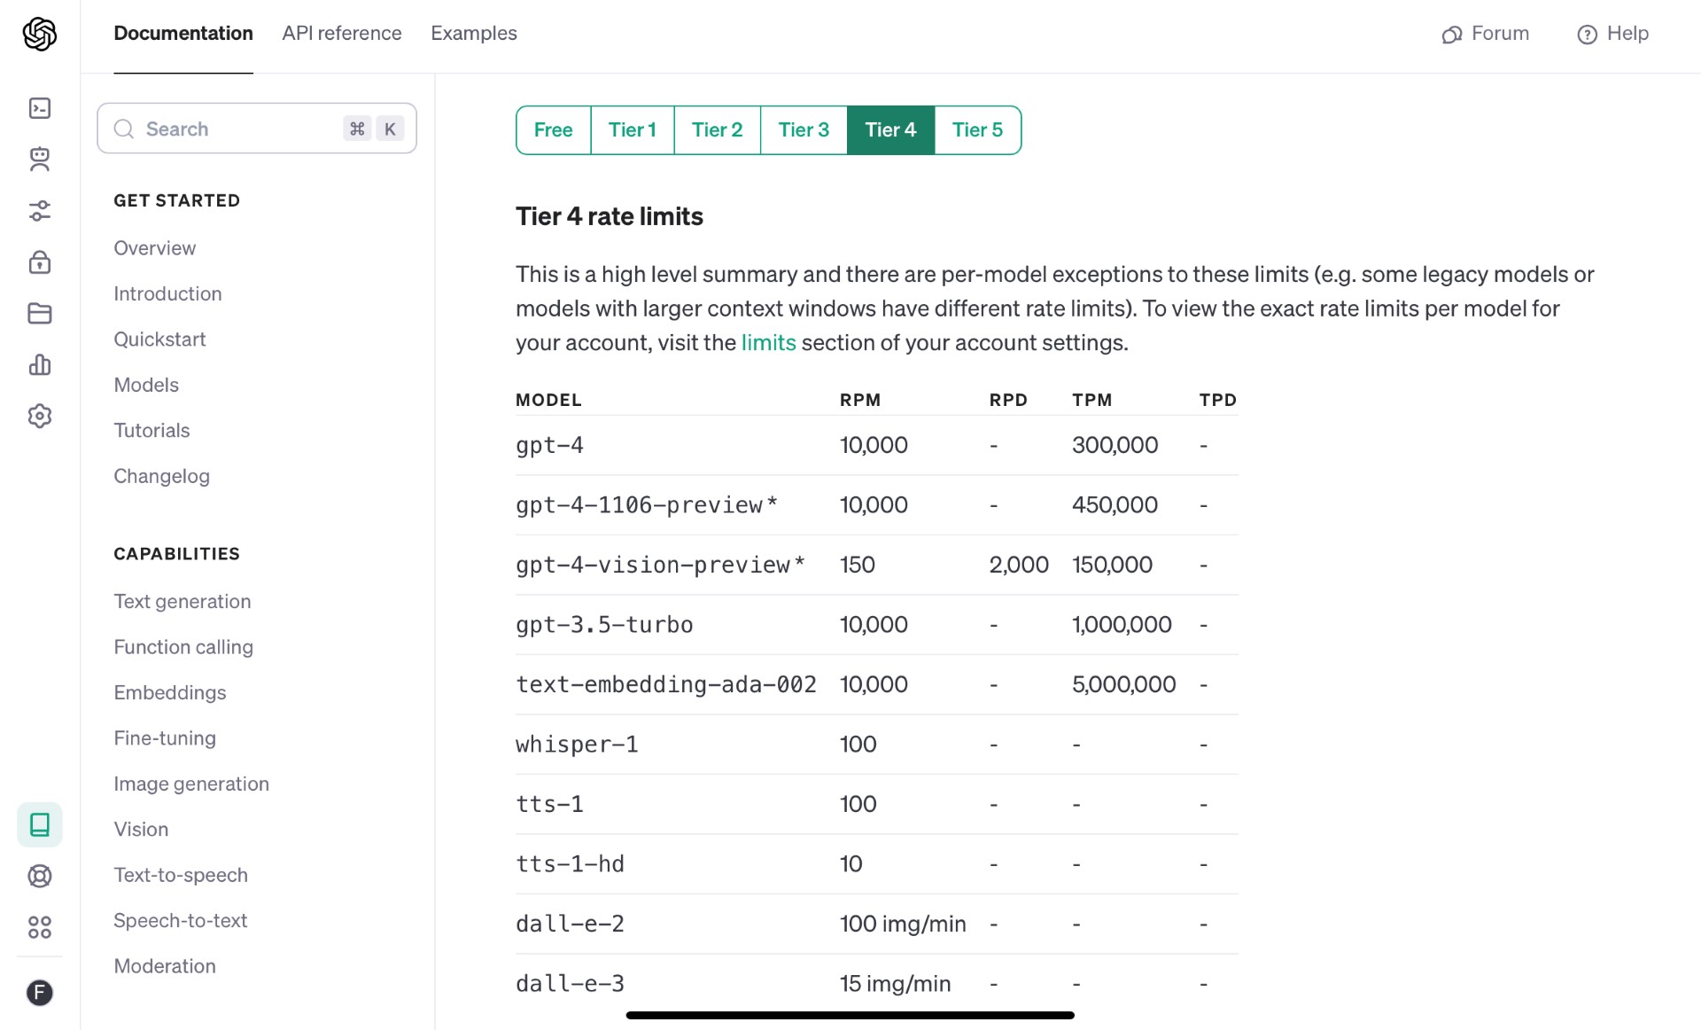This screenshot has width=1701, height=1030.
Task: Open the Embeddings guide
Action: 170,693
